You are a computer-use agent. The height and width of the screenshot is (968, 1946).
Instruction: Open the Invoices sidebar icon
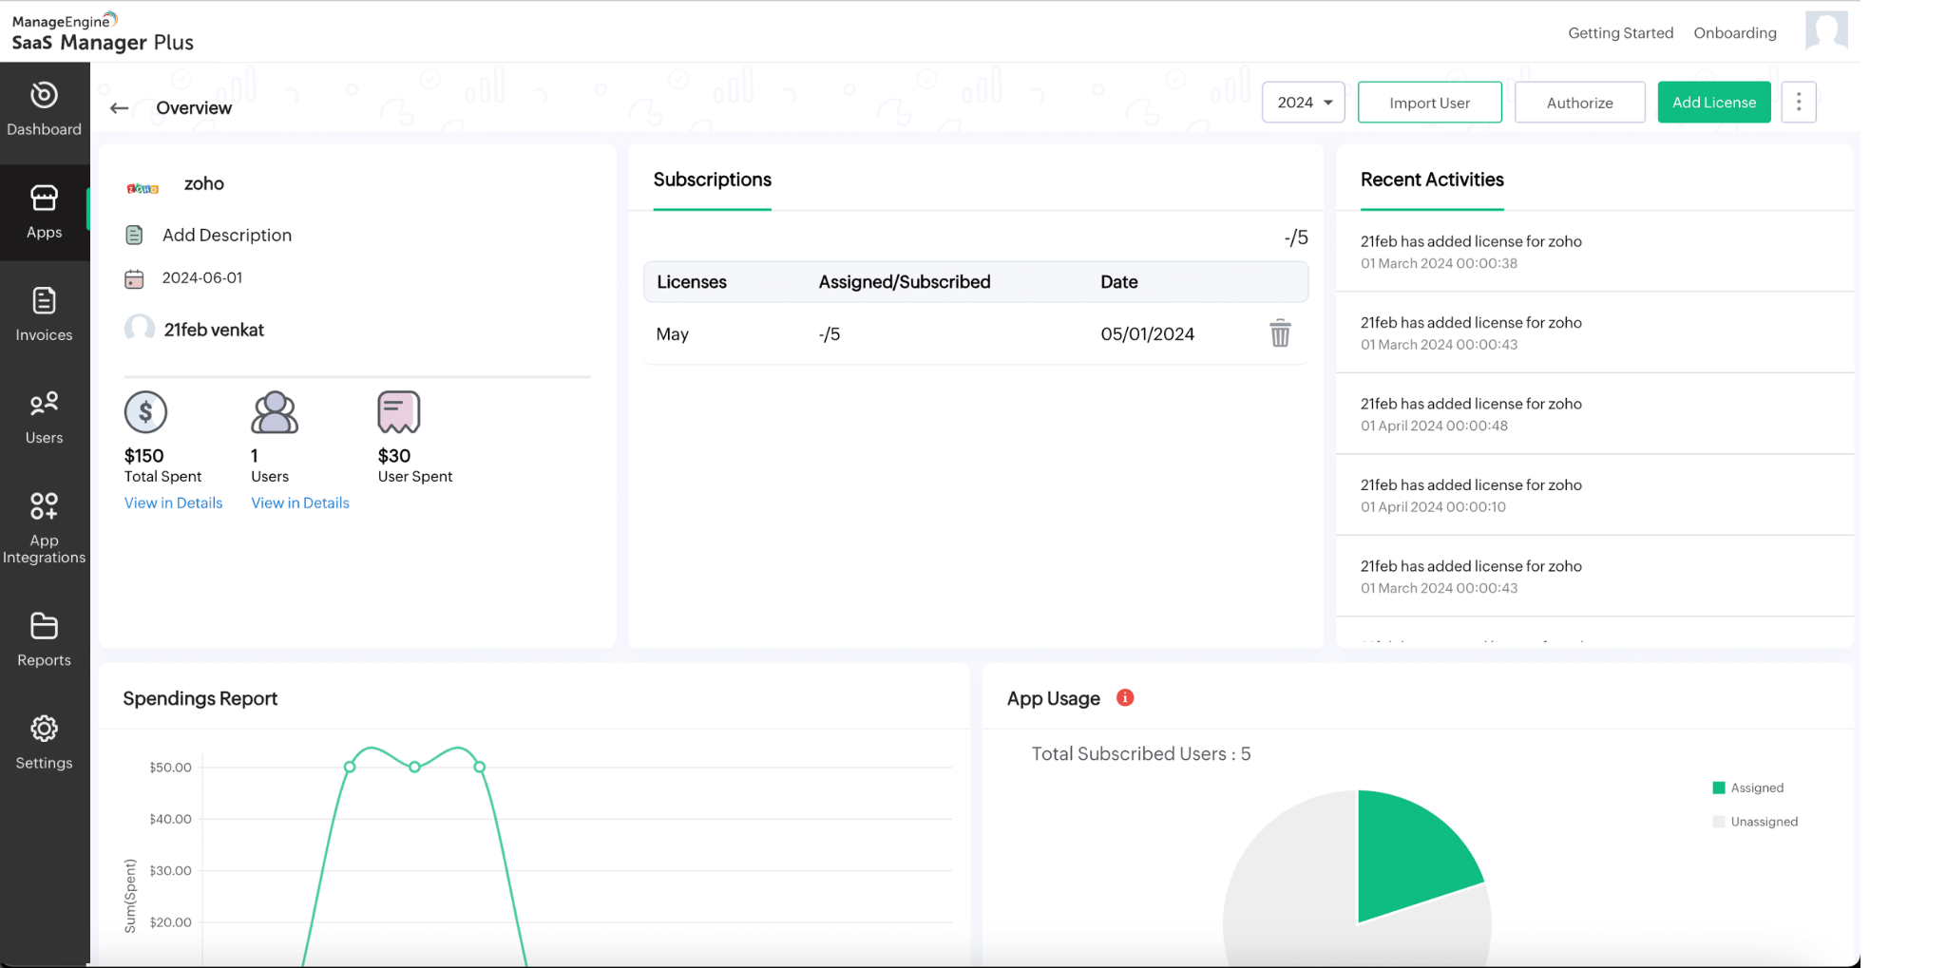[44, 300]
